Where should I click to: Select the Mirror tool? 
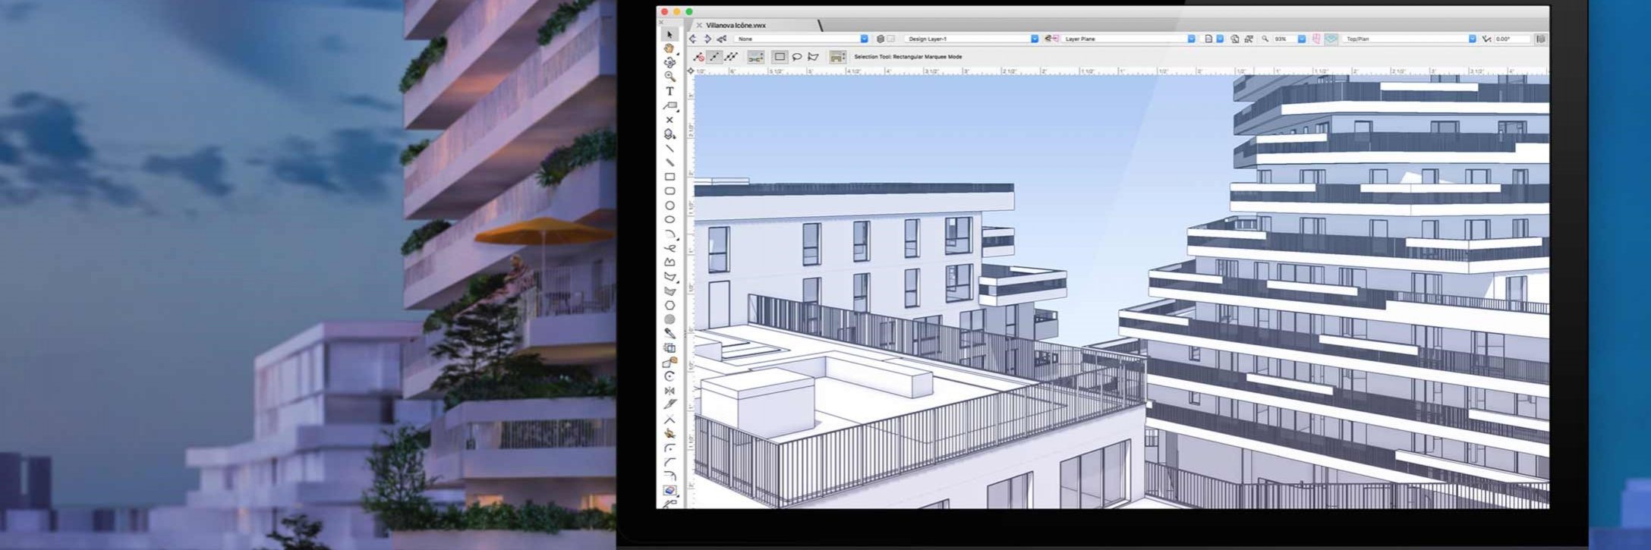pyautogui.click(x=670, y=391)
